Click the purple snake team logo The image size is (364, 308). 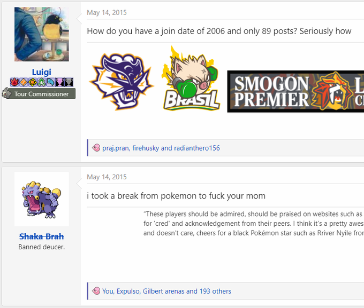[122, 79]
